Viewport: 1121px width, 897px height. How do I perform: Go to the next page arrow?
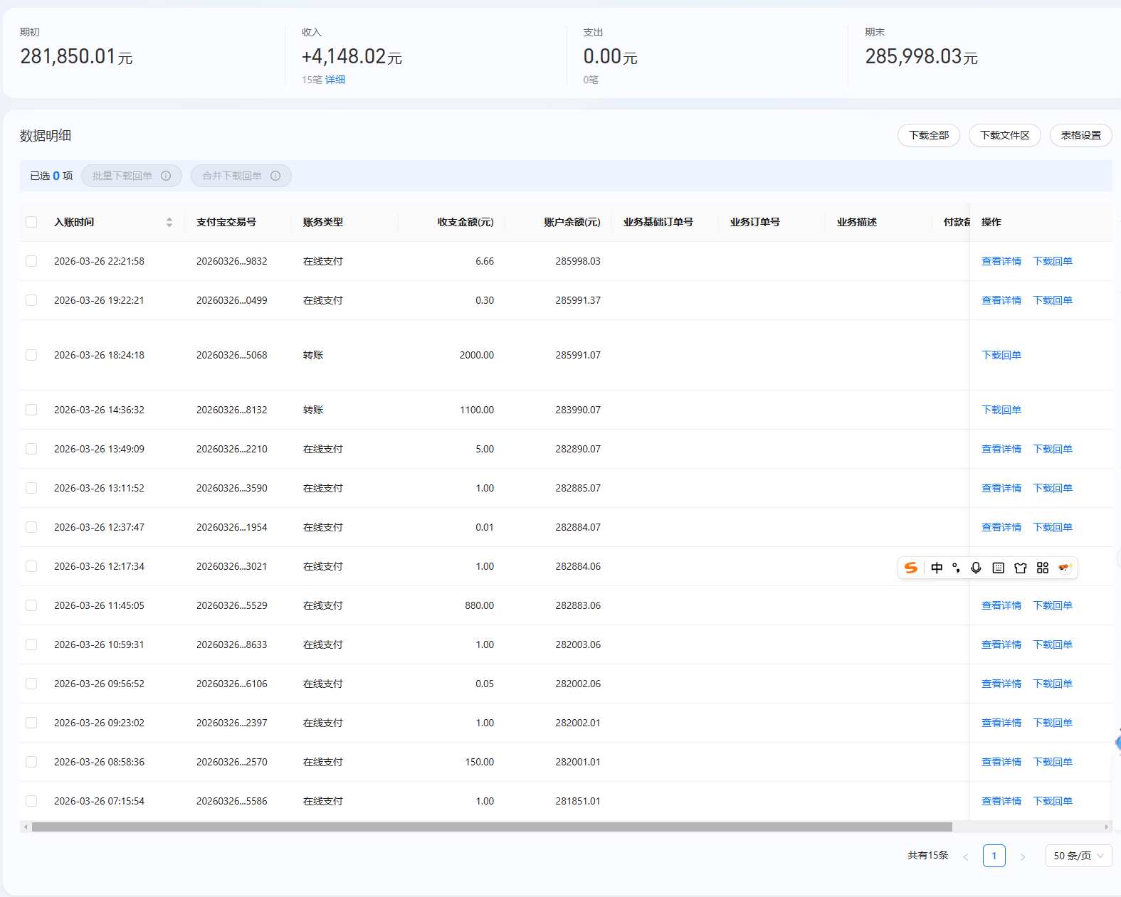pyautogui.click(x=1023, y=856)
